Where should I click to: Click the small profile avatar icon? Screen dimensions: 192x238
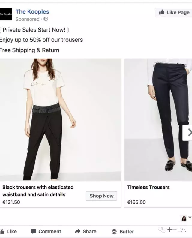point(184,218)
